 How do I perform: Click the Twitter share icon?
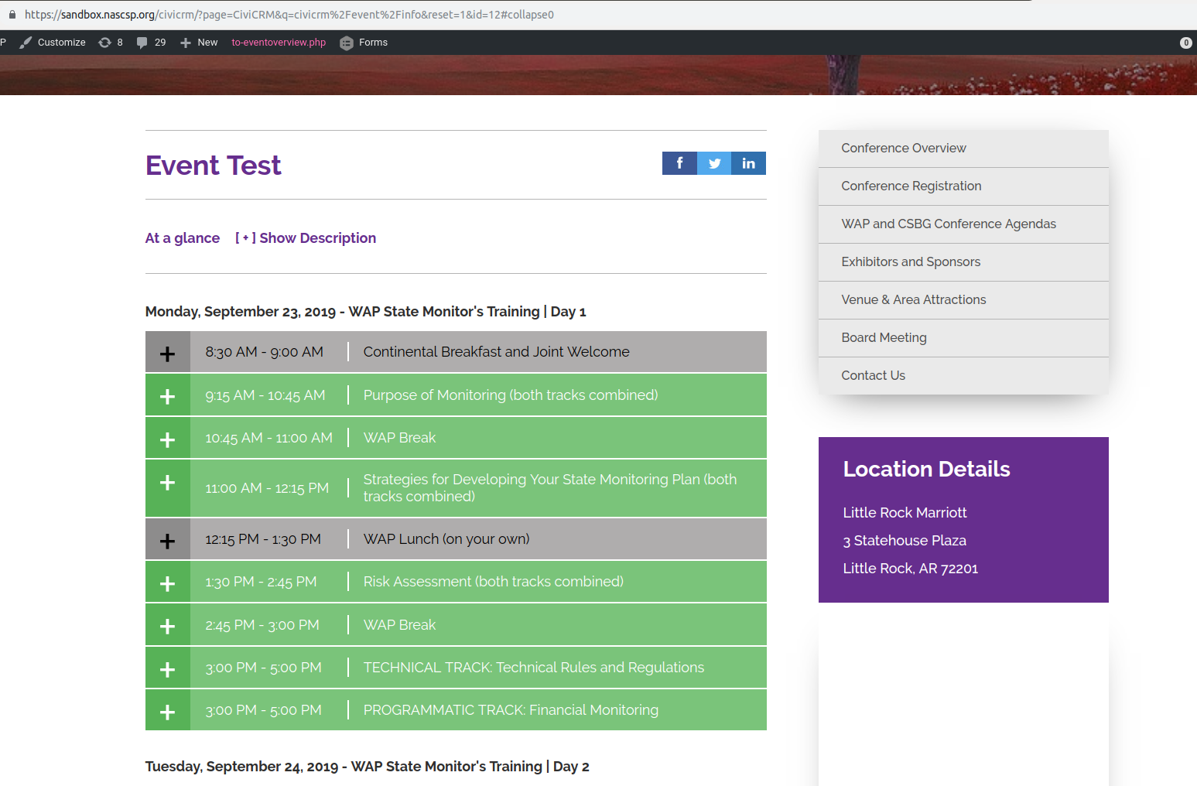point(714,163)
